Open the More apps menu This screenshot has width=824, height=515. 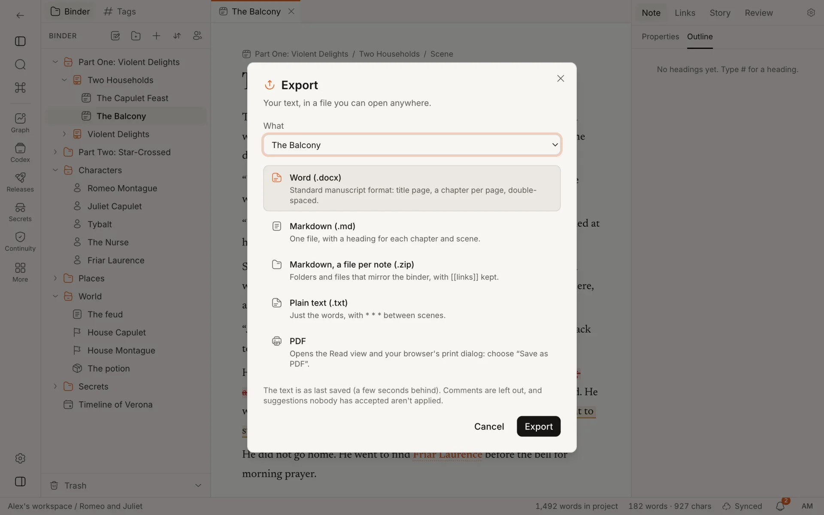[x=20, y=273]
